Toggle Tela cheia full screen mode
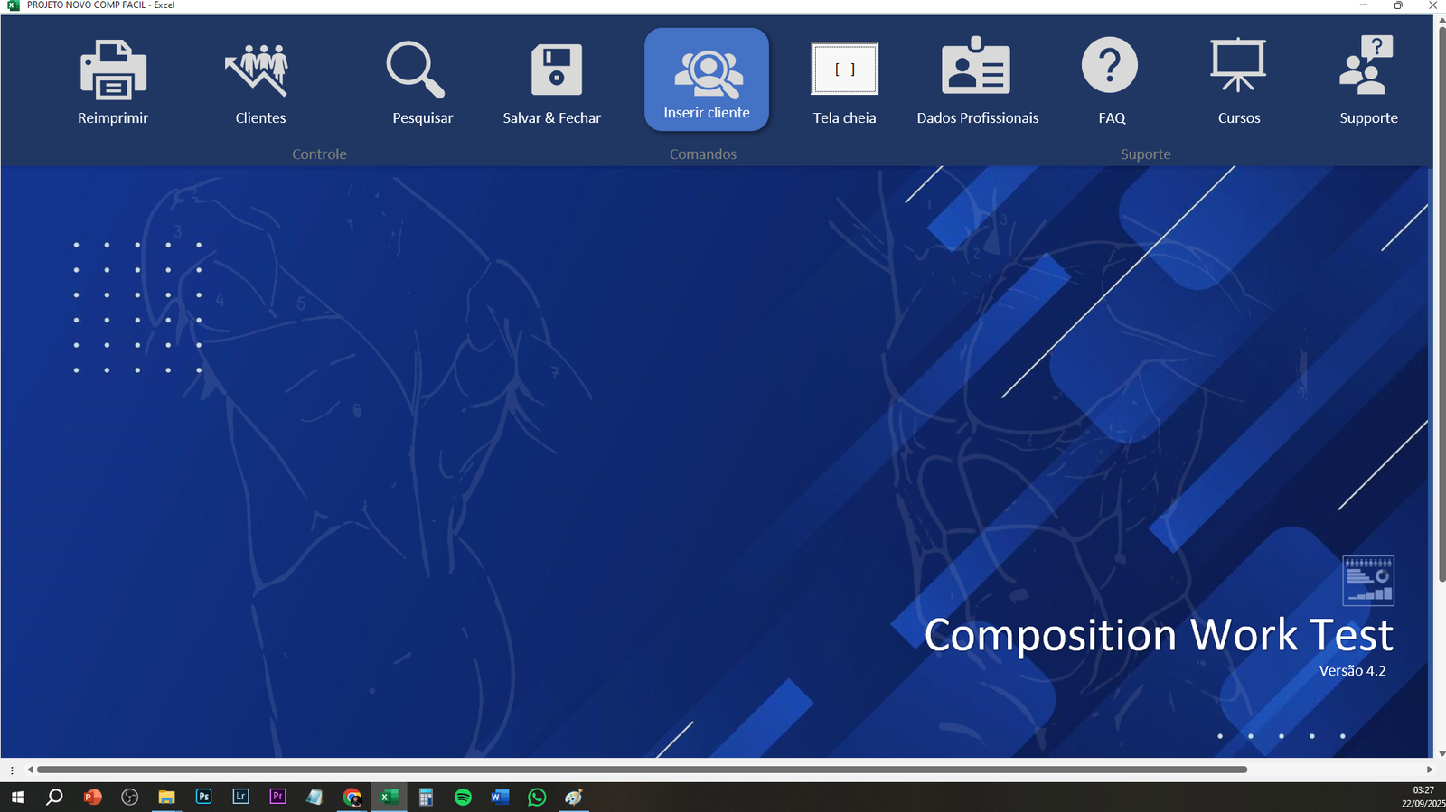1446x812 pixels. point(844,70)
